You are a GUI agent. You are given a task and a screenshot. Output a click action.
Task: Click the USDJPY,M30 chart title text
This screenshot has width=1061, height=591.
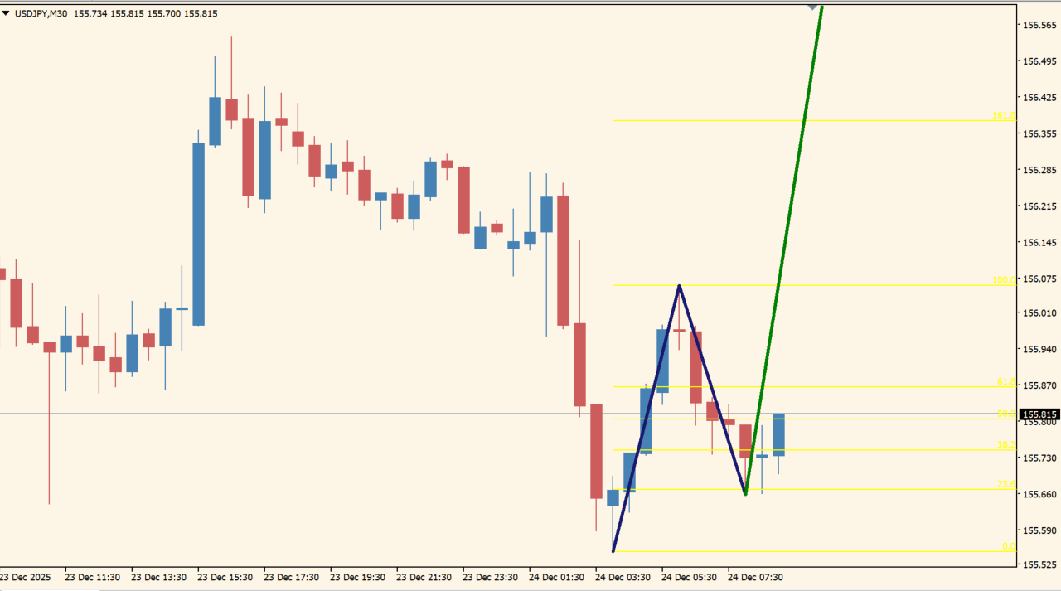41,13
